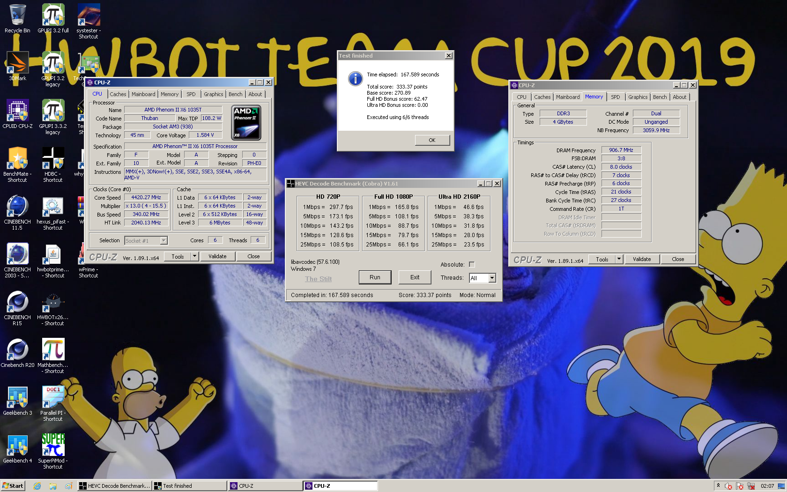Screen dimensions: 787x492
Task: Open the Threads dropdown in HEVC benchmark
Action: tap(492, 278)
